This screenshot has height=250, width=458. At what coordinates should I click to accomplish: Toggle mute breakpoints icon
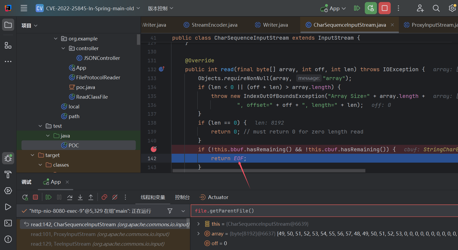pos(115,197)
